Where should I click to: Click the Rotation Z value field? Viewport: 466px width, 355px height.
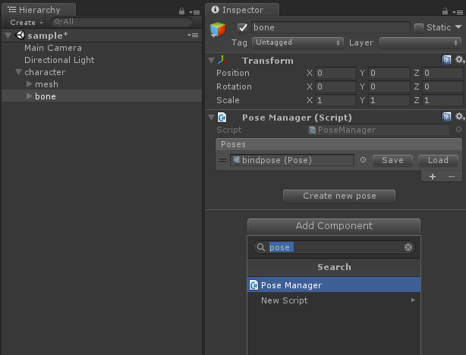[x=442, y=86]
